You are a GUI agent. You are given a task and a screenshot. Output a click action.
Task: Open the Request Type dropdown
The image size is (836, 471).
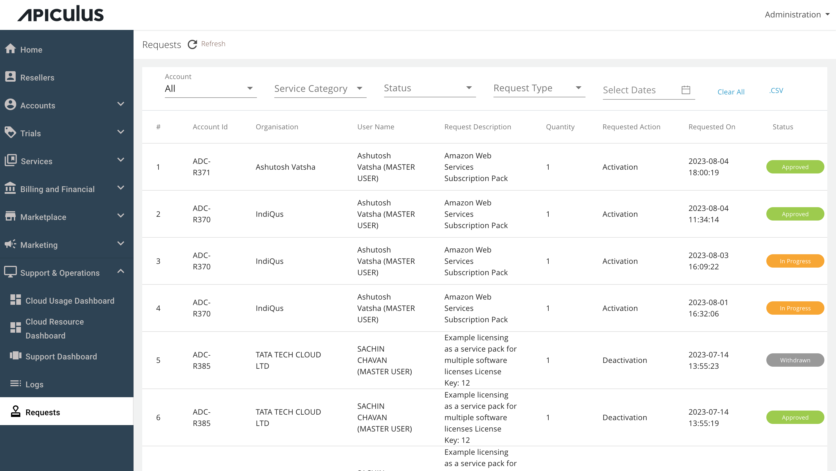point(539,88)
